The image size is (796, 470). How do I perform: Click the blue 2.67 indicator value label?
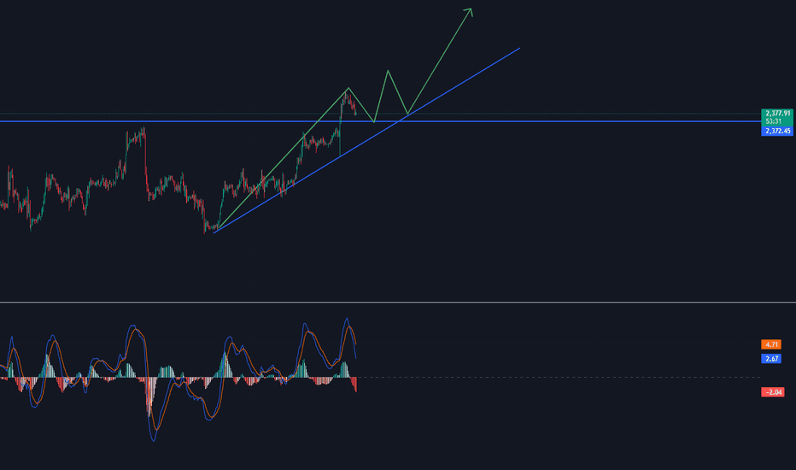click(771, 359)
